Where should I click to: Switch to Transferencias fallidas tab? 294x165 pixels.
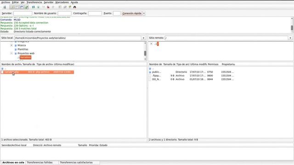[x=40, y=163]
